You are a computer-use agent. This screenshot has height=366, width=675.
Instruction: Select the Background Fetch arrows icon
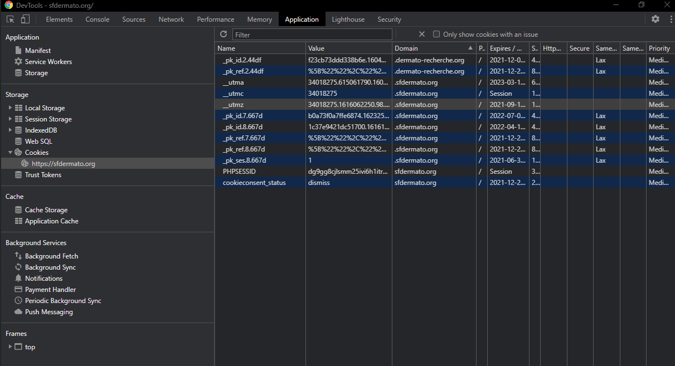pyautogui.click(x=18, y=256)
